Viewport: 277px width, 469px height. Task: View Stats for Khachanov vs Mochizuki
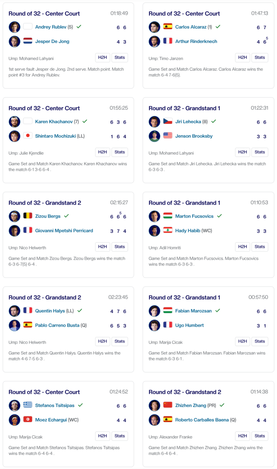click(x=119, y=152)
